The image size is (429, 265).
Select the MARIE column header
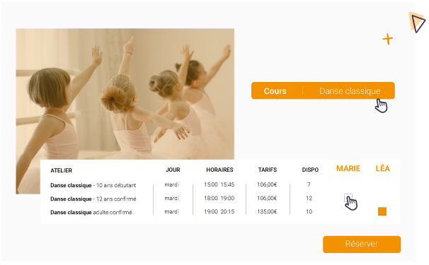click(x=348, y=168)
